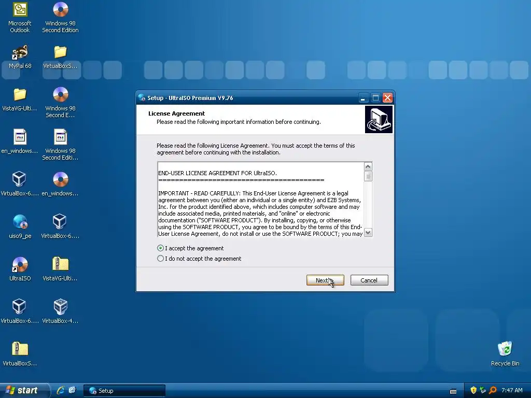Click the keyboard icon on the taskbar
This screenshot has height=398, width=531.
point(453,391)
